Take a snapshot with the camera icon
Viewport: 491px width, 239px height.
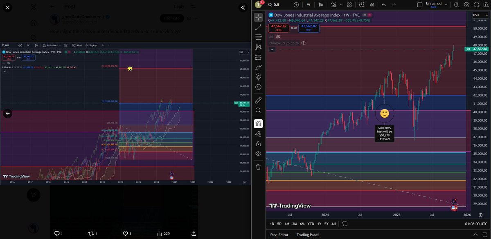486,4
